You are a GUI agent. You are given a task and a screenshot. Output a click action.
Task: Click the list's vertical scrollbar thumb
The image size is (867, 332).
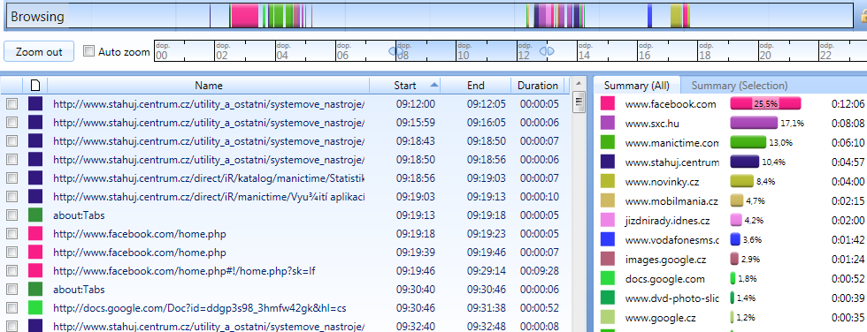[579, 102]
